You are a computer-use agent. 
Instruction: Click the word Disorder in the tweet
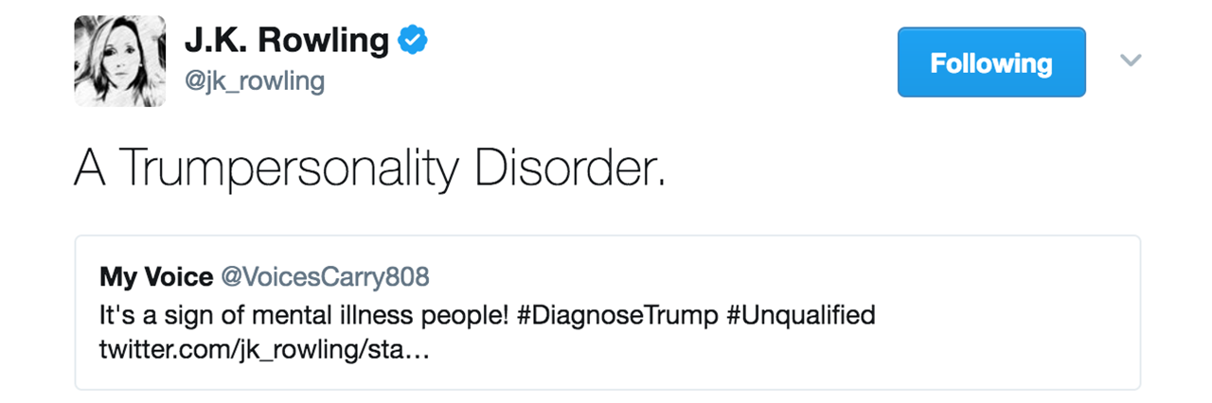click(x=566, y=168)
